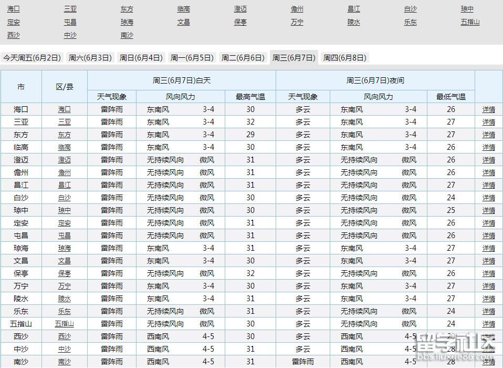Open the 琼中 city link at top
The image size is (503, 368).
coord(467,9)
